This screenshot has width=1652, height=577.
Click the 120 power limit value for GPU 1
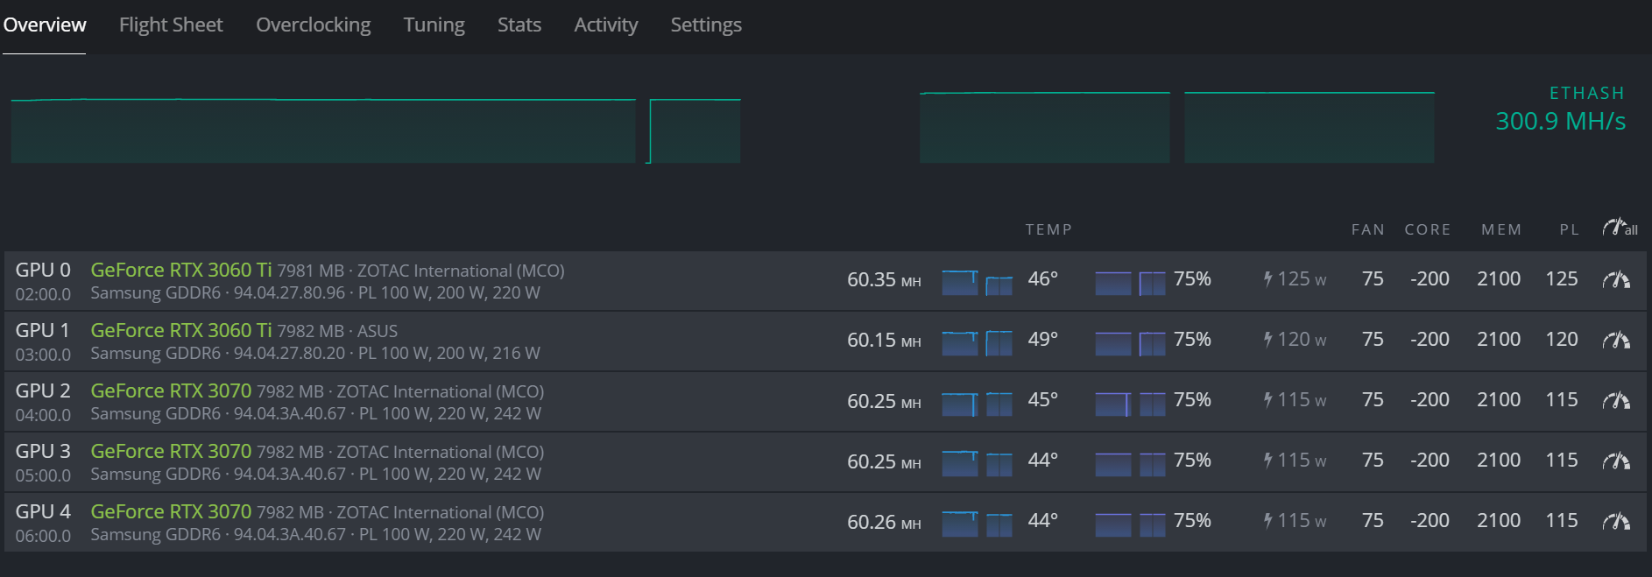1562,339
